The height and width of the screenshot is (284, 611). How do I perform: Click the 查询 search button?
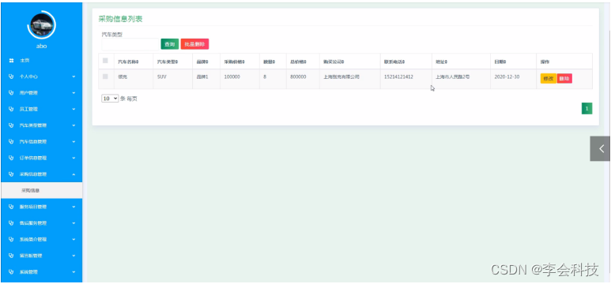click(169, 44)
